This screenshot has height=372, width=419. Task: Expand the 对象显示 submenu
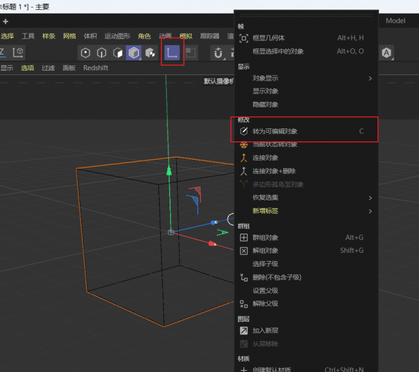pyautogui.click(x=306, y=78)
